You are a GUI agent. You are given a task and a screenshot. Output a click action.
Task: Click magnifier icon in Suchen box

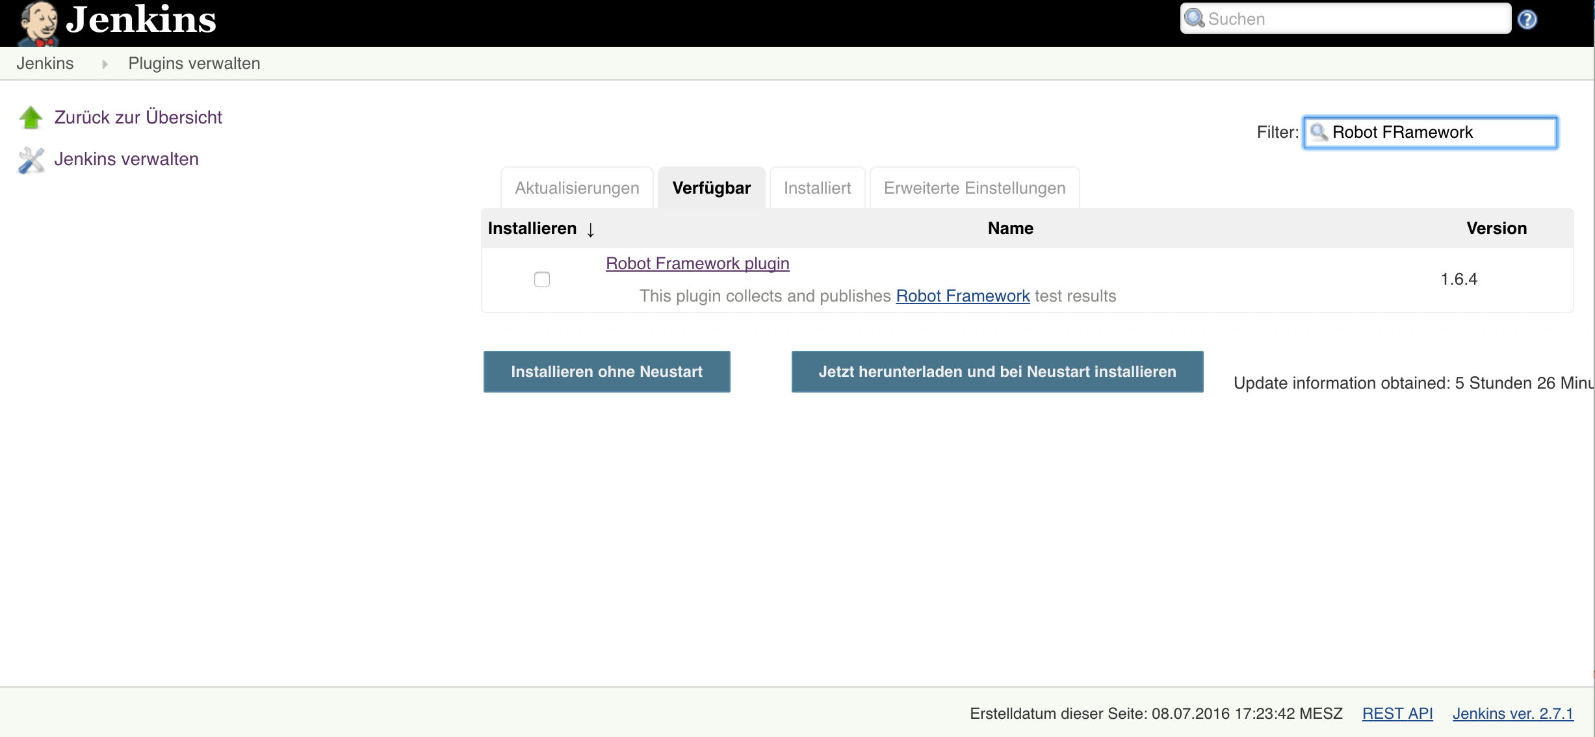(1194, 18)
